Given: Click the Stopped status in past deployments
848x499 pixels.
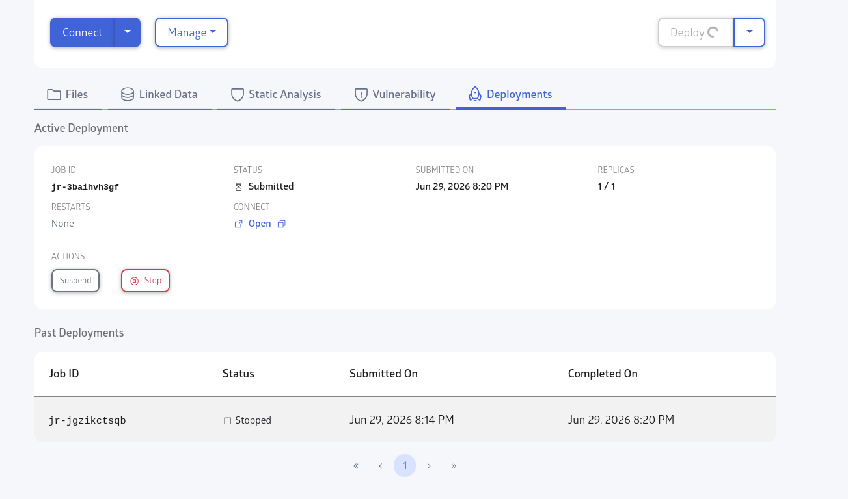Looking at the screenshot, I should click(253, 420).
